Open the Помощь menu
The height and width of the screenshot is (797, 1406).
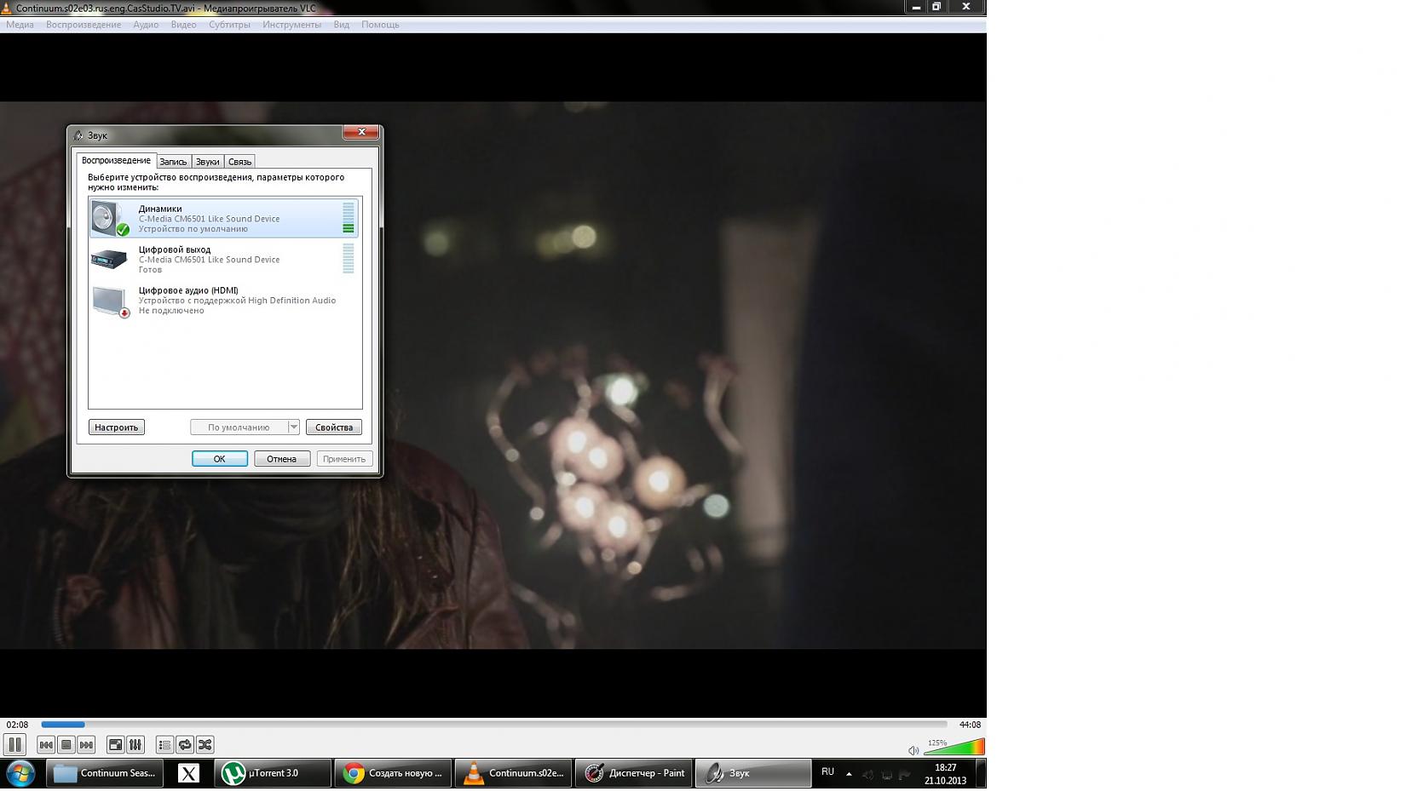(380, 25)
